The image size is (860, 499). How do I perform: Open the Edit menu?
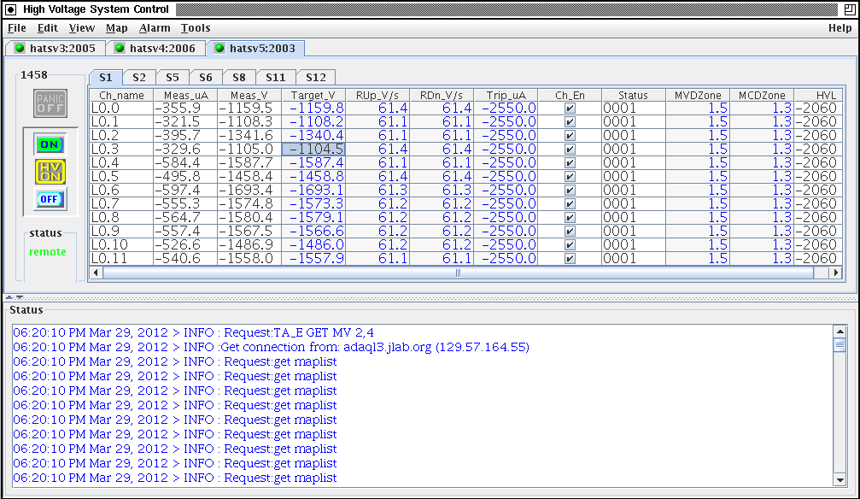pyautogui.click(x=47, y=28)
